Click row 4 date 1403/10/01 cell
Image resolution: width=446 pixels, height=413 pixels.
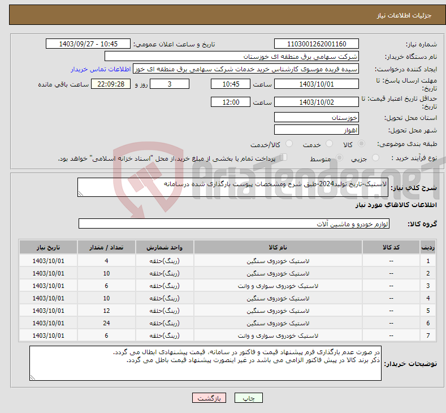(x=49, y=298)
